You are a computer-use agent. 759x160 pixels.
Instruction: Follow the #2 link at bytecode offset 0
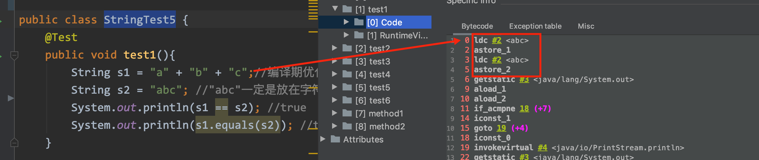497,40
